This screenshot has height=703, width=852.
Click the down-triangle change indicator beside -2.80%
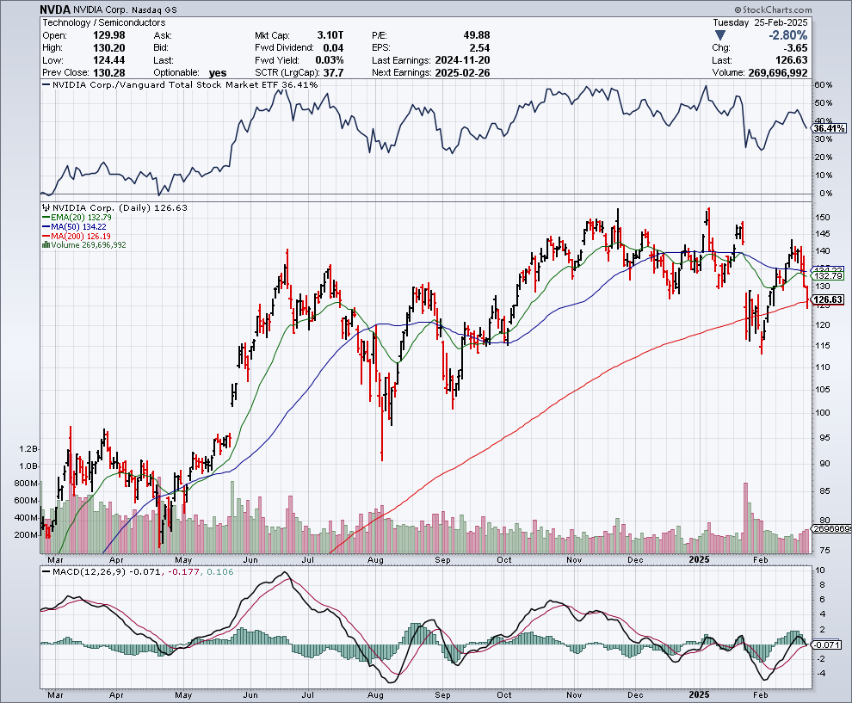coord(720,35)
